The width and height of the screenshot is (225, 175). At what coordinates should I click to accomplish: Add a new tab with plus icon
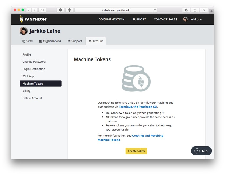[x=211, y=11]
